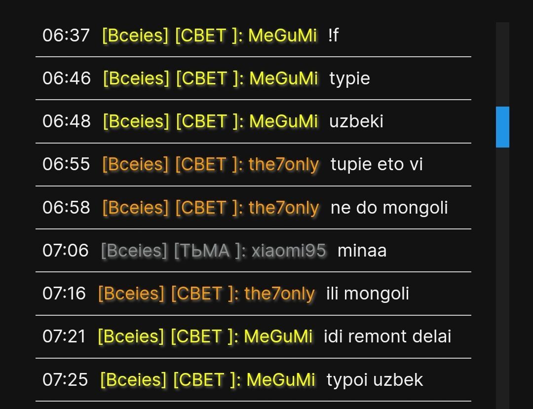Select the "ne do mongoli" message

(x=389, y=208)
